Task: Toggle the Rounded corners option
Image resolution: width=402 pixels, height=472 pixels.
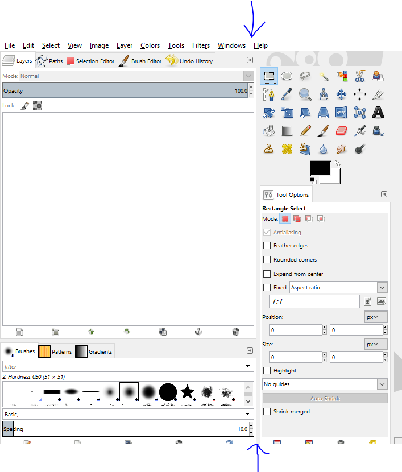Action: [267, 260]
